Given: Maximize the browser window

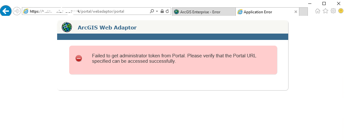Looking at the screenshot, I should (324, 3).
